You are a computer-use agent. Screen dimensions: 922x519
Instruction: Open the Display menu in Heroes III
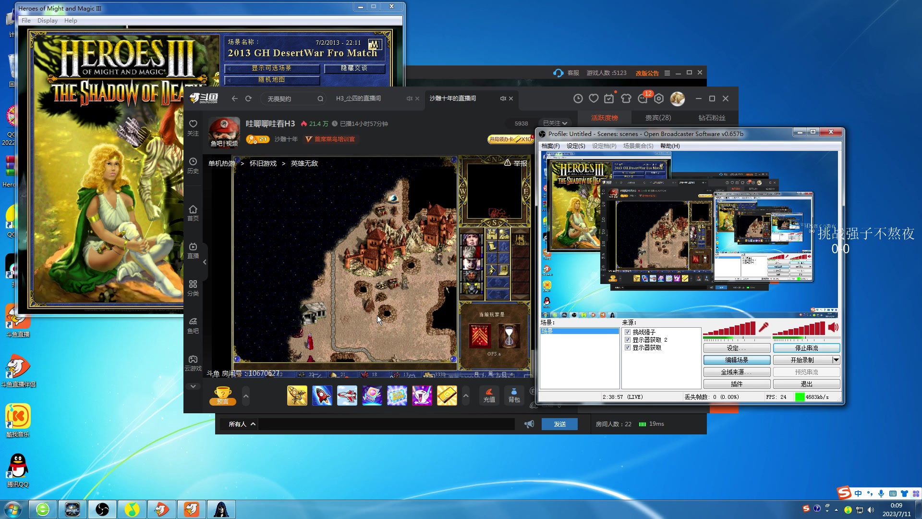[x=48, y=21]
